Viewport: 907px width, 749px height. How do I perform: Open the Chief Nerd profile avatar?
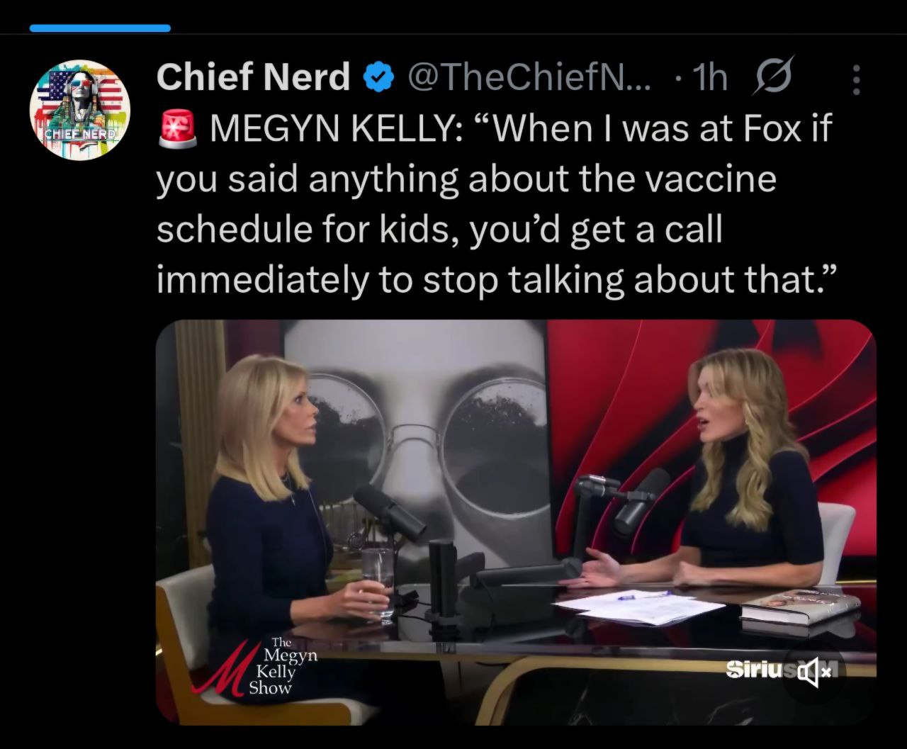click(79, 110)
